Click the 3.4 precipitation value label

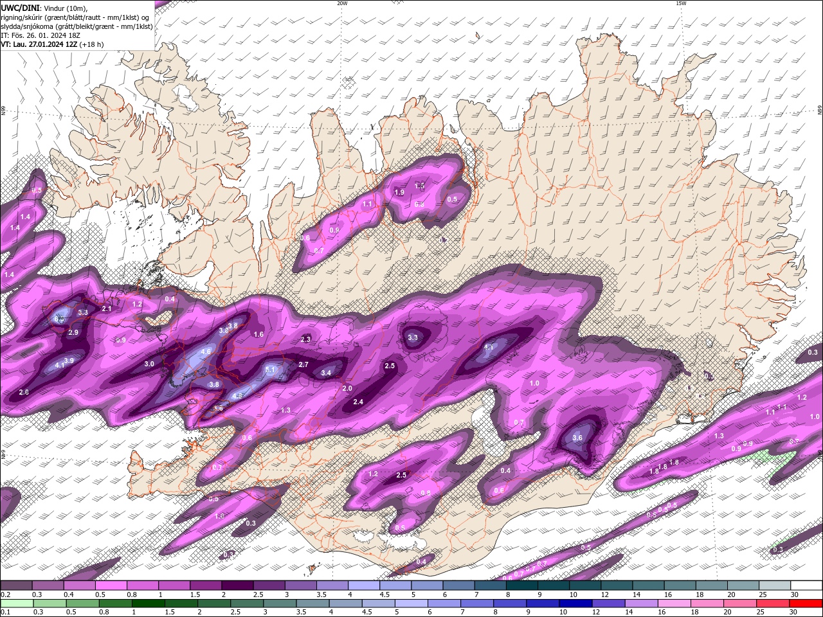coord(326,373)
